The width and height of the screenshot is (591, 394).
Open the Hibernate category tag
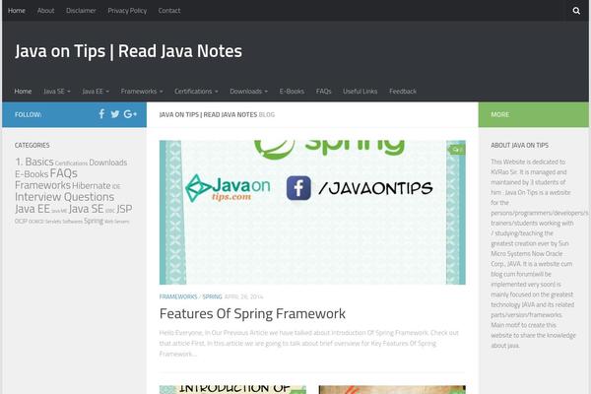[92, 186]
